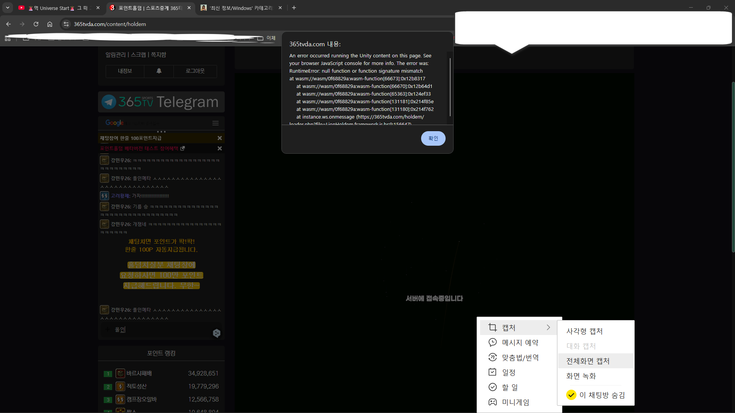Image resolution: width=735 pixels, height=413 pixels.
Task: Open the tab search dropdown arrow
Action: point(7,8)
